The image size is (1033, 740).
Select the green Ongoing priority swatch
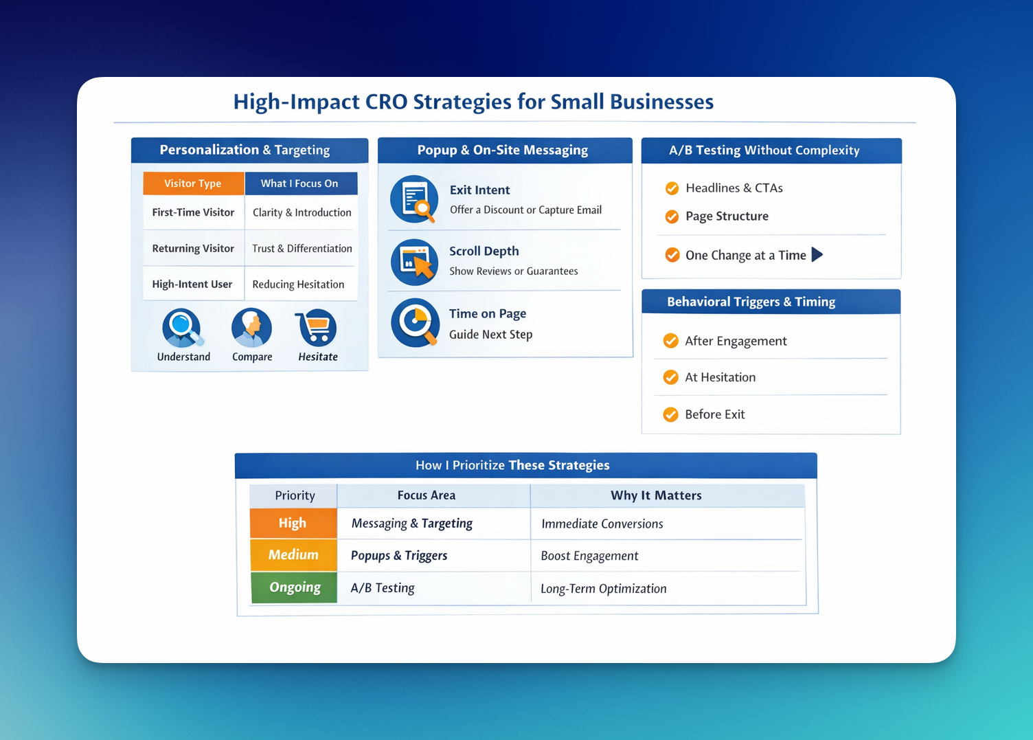tap(293, 587)
